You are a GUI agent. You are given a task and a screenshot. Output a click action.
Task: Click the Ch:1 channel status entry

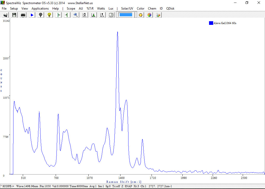pyautogui.click(x=143, y=186)
